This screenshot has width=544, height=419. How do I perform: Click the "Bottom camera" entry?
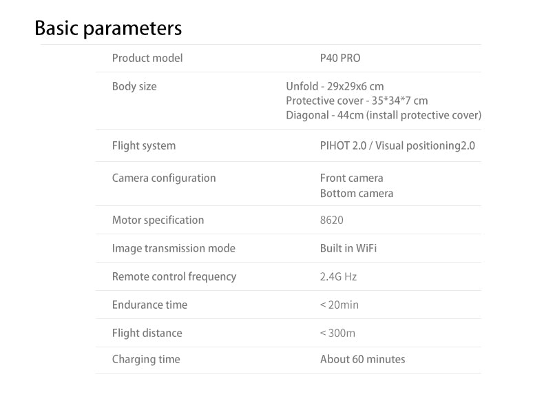[x=357, y=193]
